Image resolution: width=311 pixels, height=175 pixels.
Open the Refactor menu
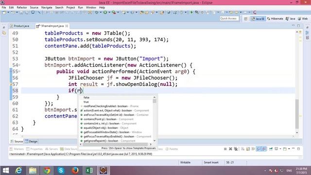[x=21, y=7]
